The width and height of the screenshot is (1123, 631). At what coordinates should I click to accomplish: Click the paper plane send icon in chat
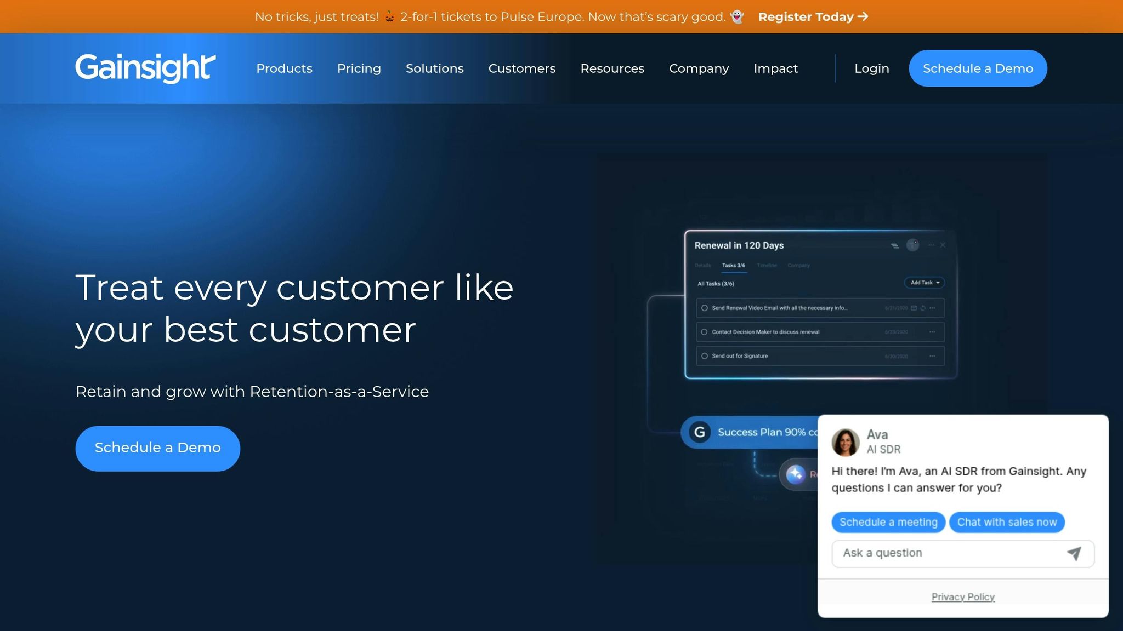click(1074, 553)
